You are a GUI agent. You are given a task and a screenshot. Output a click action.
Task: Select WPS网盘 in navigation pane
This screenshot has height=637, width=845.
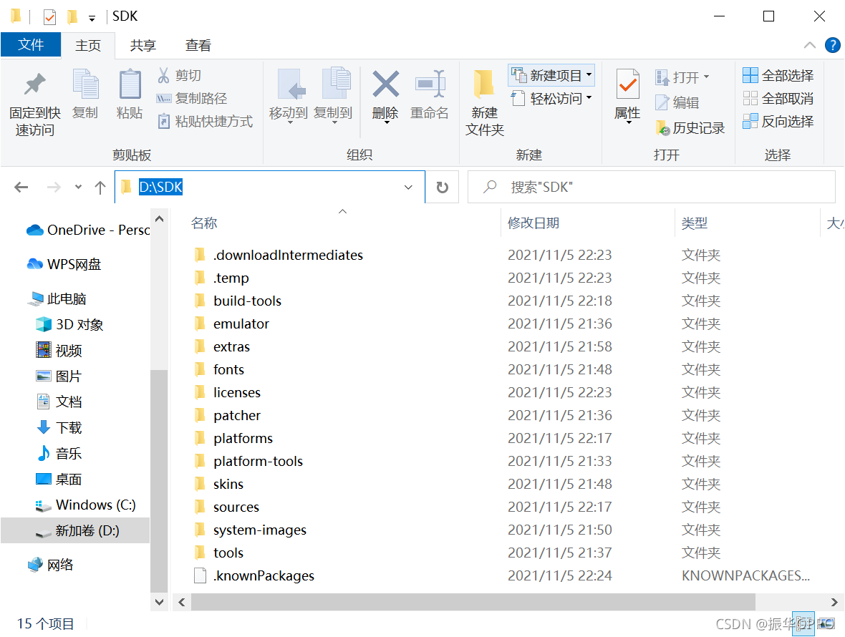coord(64,264)
